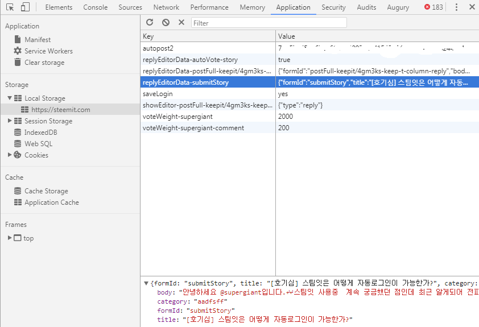The width and height of the screenshot is (479, 327).
Task: Switch to the Audits tab
Action: [x=366, y=7]
